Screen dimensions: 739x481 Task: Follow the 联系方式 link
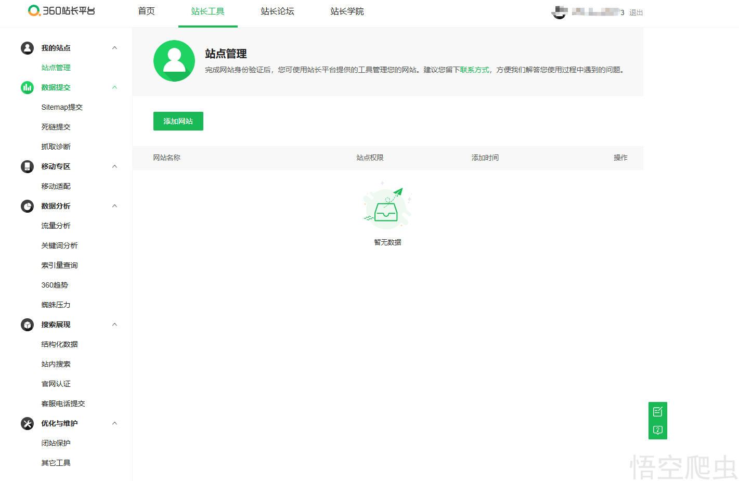[474, 70]
